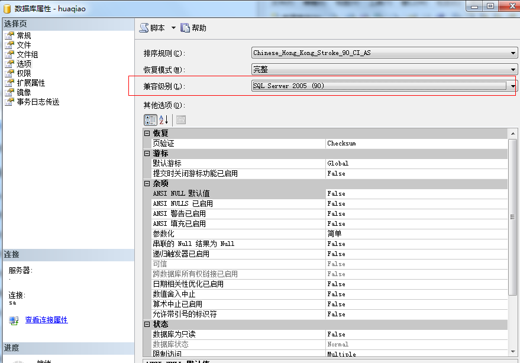Open the 脚本 dropdown arrow
Screen dimensions: 520x363
(173, 28)
